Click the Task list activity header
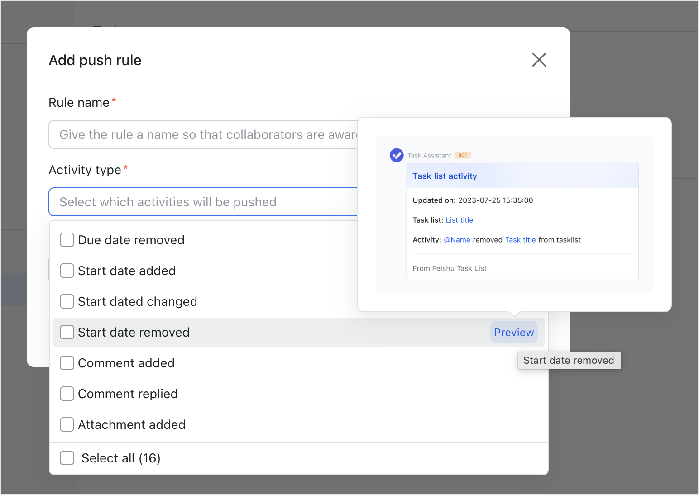Image resolution: width=699 pixels, height=495 pixels. coord(444,176)
